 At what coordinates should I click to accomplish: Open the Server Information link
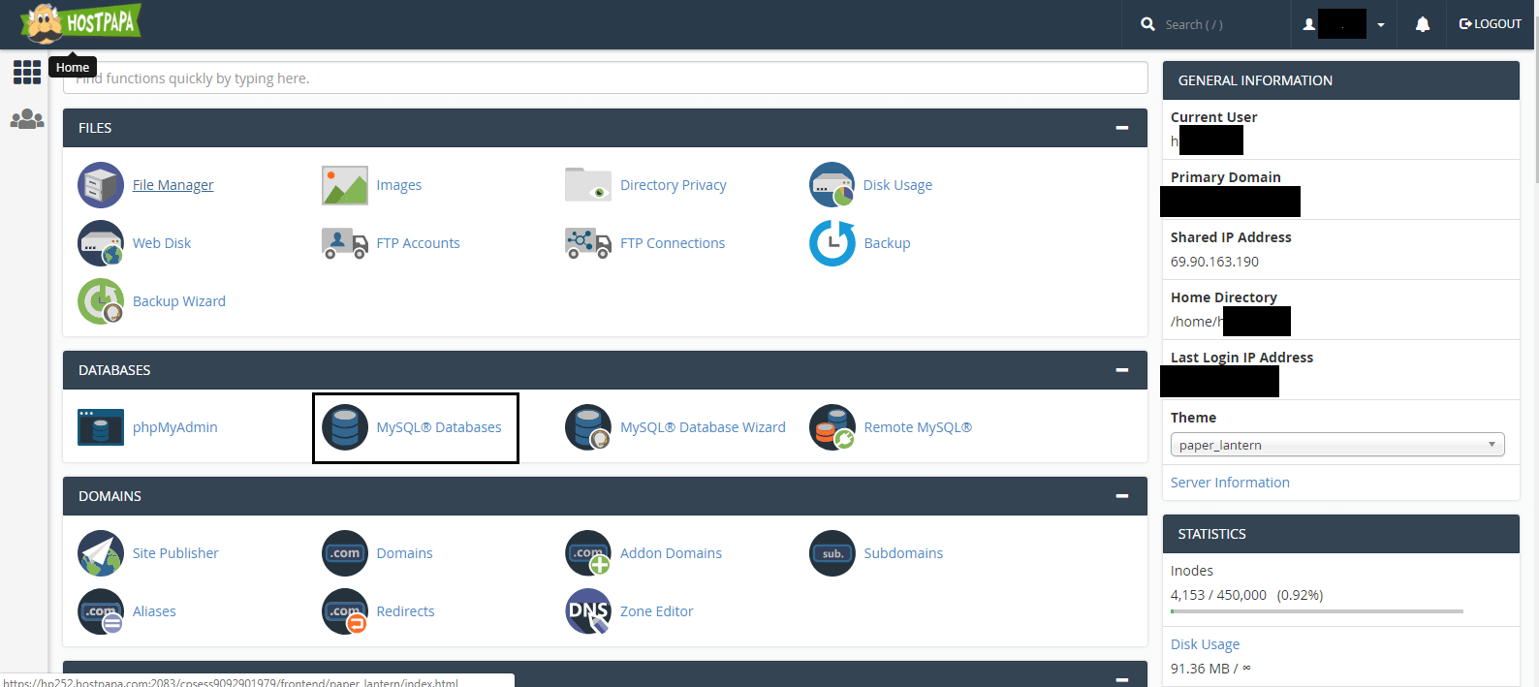(1230, 483)
